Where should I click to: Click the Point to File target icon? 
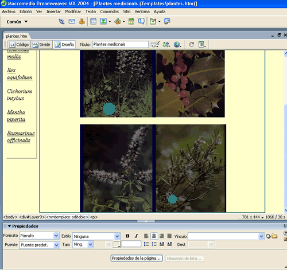268,236
